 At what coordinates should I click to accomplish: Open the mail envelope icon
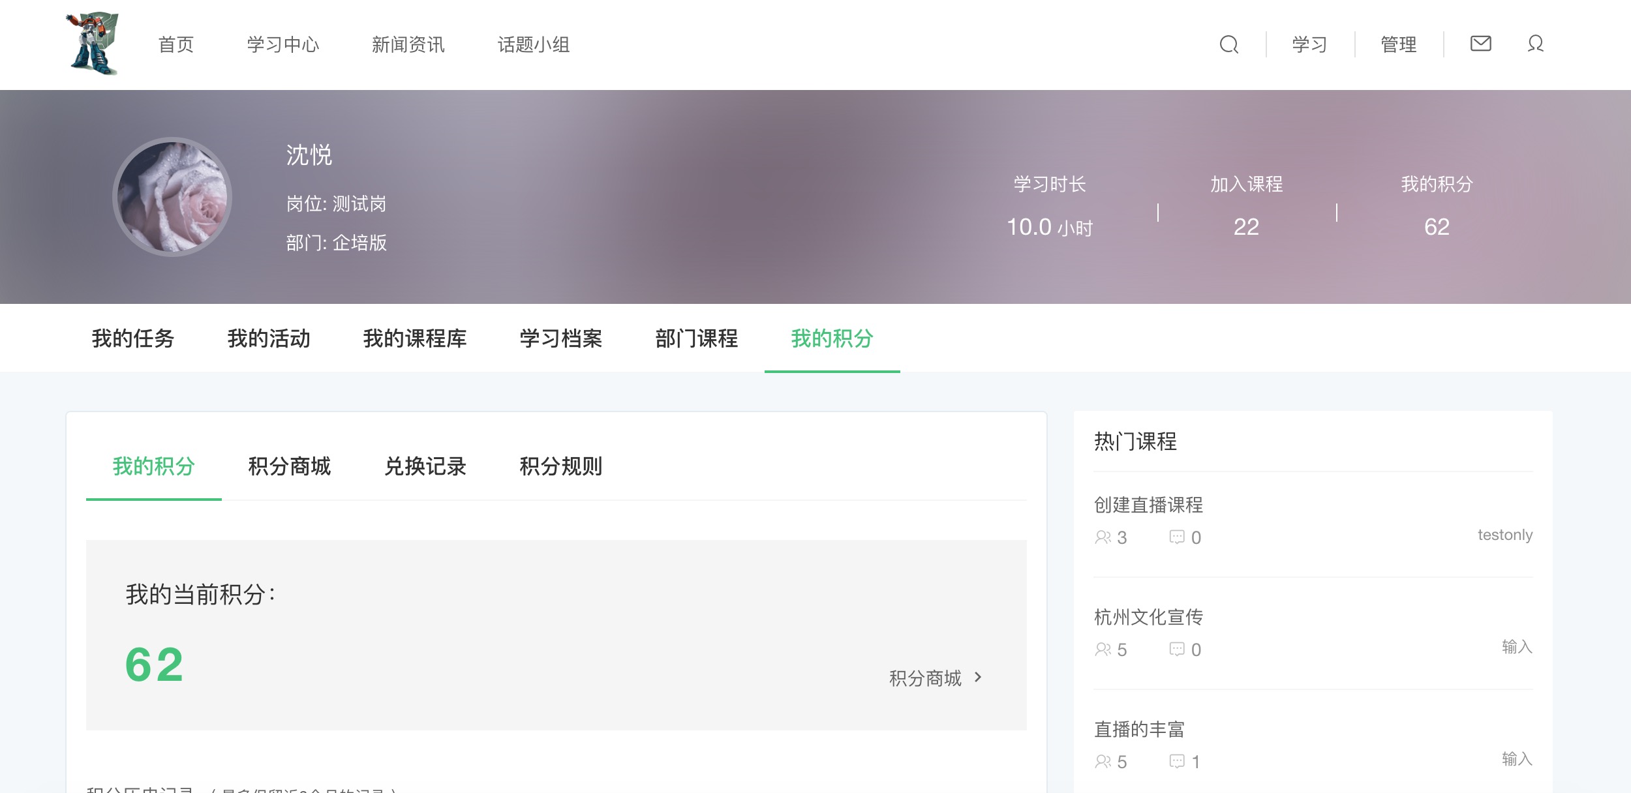tap(1480, 44)
